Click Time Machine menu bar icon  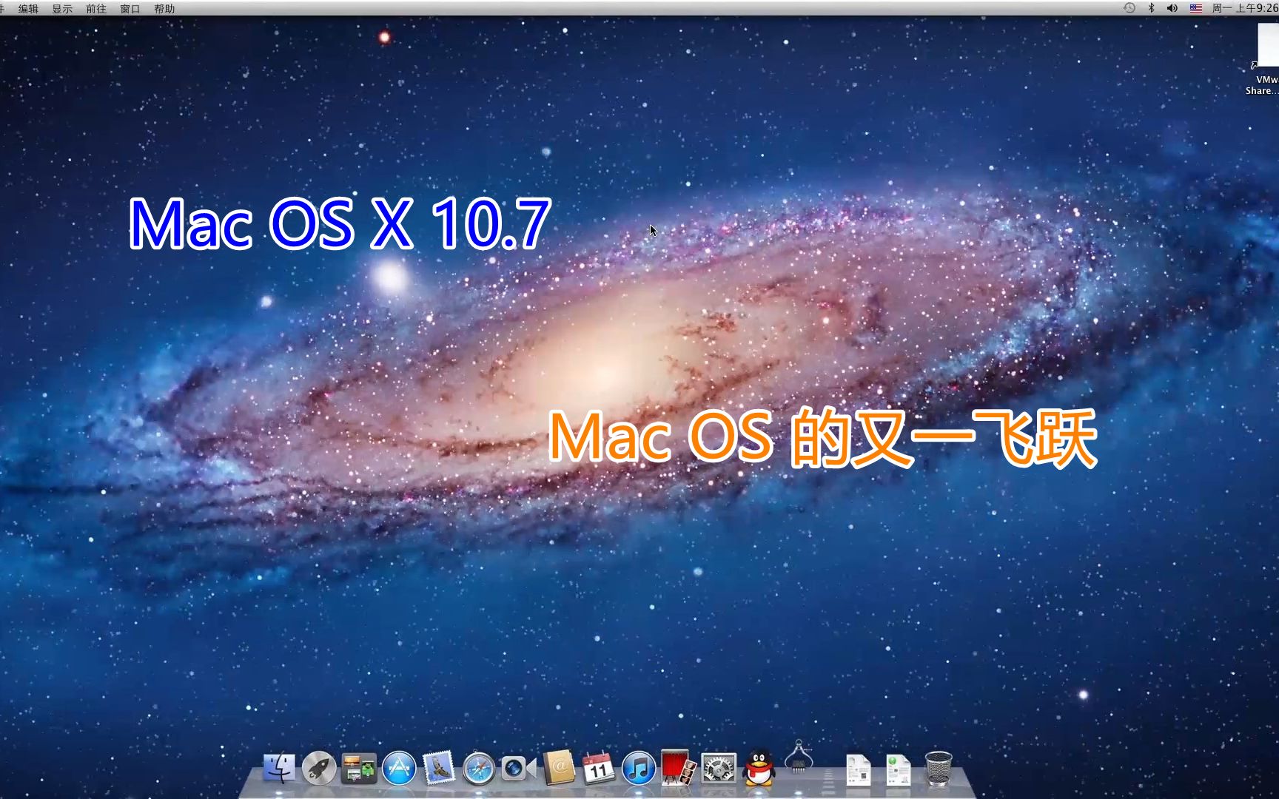(1129, 8)
